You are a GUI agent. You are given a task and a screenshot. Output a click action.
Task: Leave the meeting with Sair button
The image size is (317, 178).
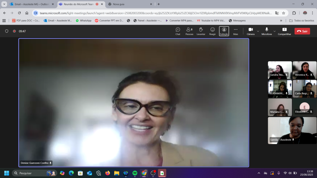302,31
